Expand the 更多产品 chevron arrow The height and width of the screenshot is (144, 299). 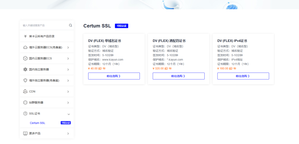pos(68,134)
